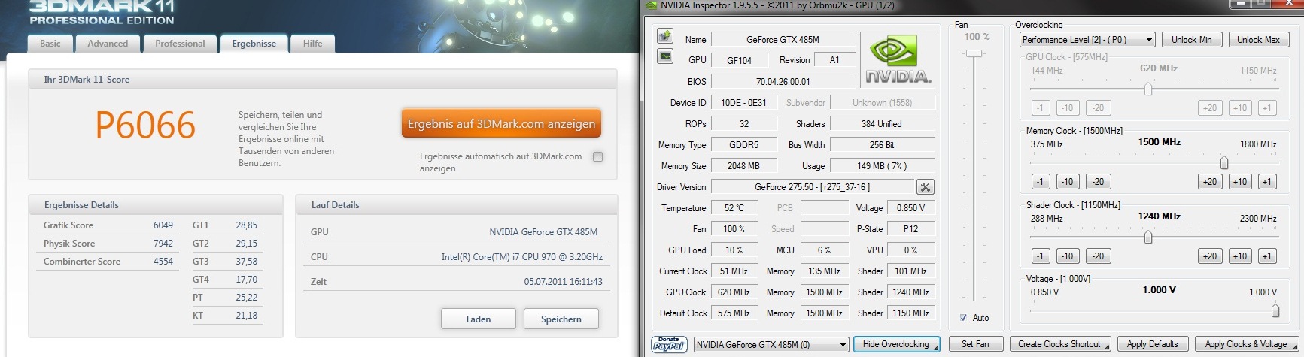Click the P6066 score text
This screenshot has width=1304, height=357.
click(x=145, y=126)
